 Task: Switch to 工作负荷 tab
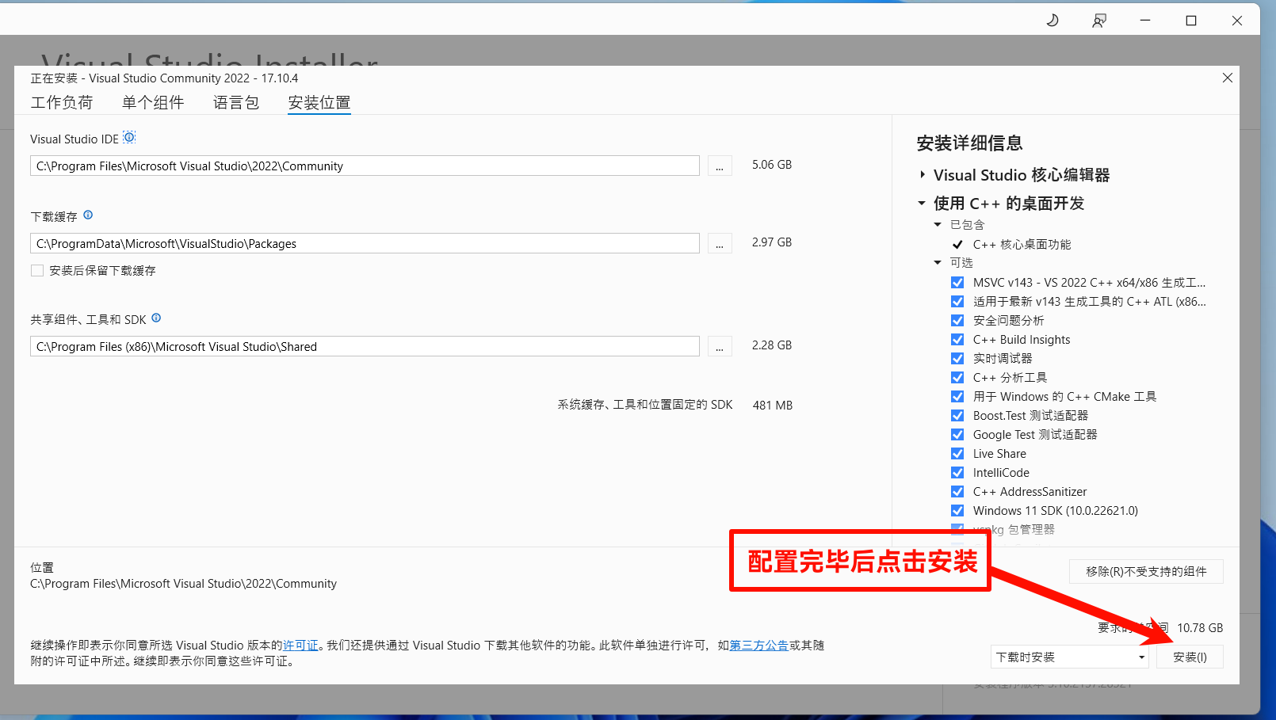point(62,102)
